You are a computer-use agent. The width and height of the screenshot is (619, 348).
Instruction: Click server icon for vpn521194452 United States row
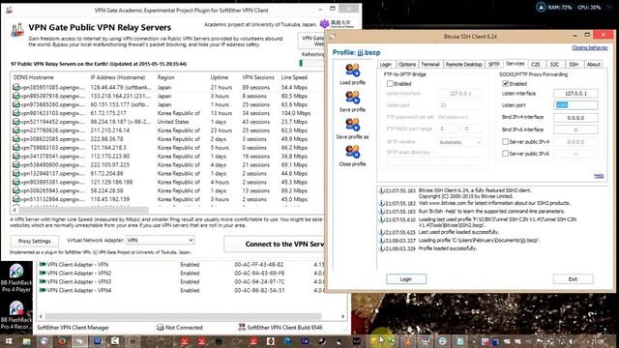click(x=16, y=122)
